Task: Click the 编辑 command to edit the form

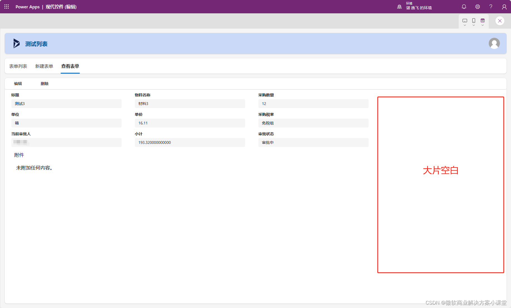Action: click(x=18, y=83)
